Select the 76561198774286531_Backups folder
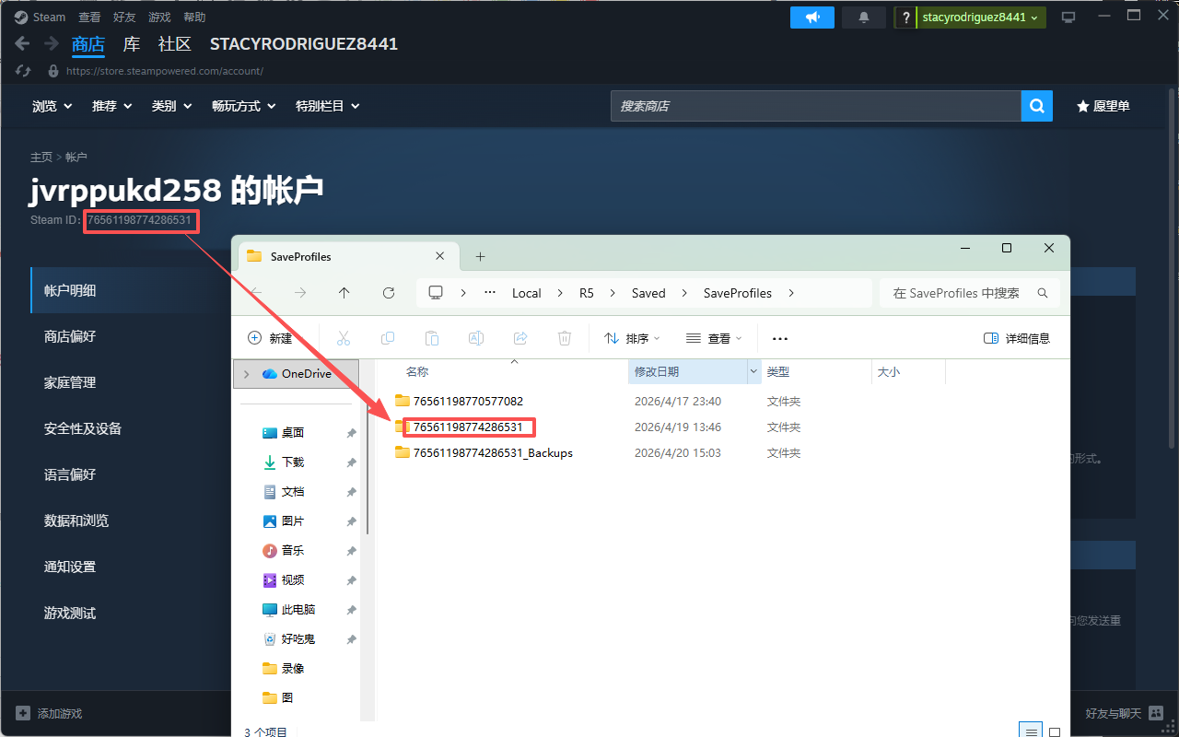1179x737 pixels. pyautogui.click(x=493, y=452)
